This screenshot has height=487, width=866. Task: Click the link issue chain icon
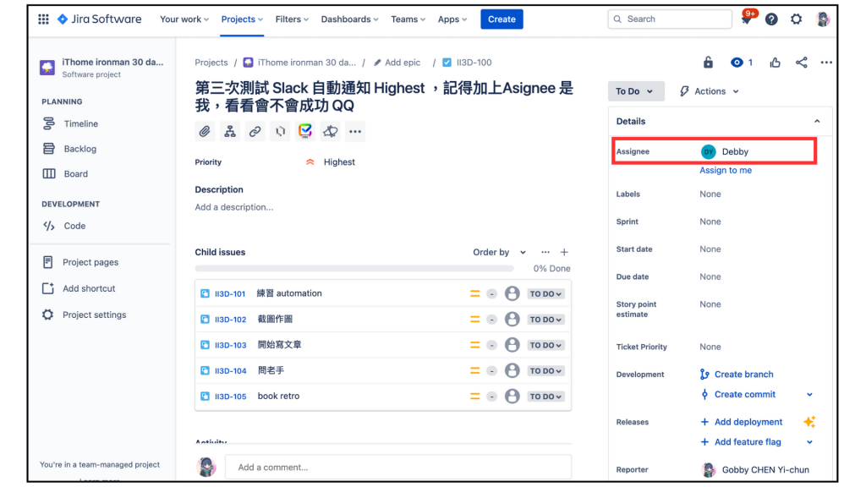pos(255,131)
